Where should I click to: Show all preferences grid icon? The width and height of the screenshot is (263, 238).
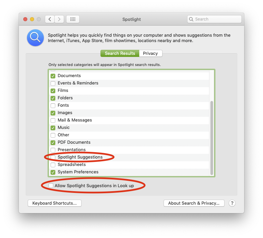(73, 19)
